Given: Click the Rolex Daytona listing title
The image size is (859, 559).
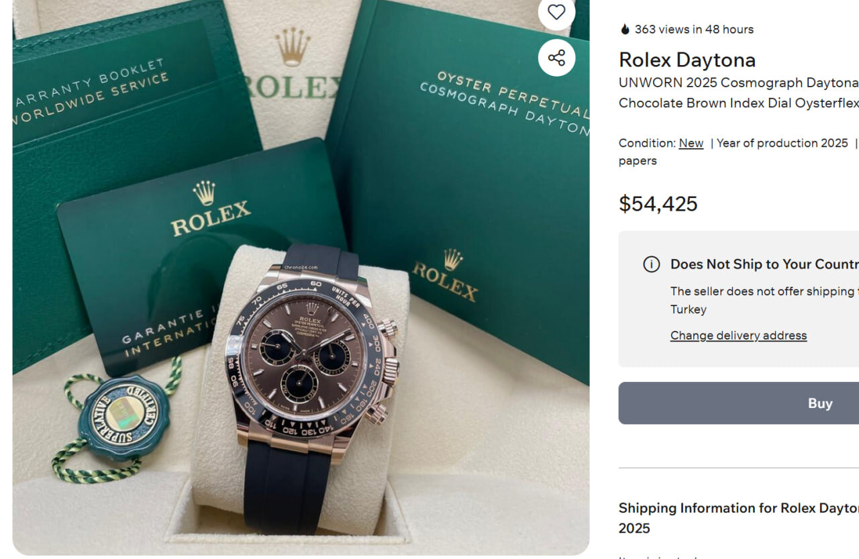Looking at the screenshot, I should pos(687,60).
